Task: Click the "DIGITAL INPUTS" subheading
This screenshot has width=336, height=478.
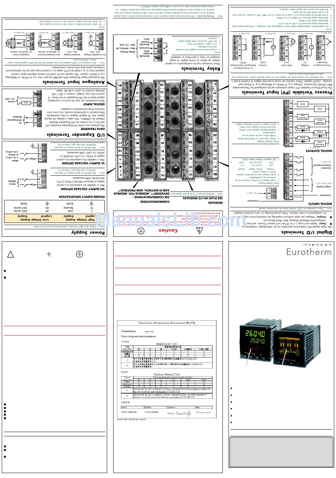Action: [320, 203]
